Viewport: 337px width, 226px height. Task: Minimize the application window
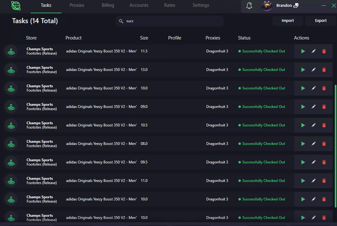[x=324, y=6]
